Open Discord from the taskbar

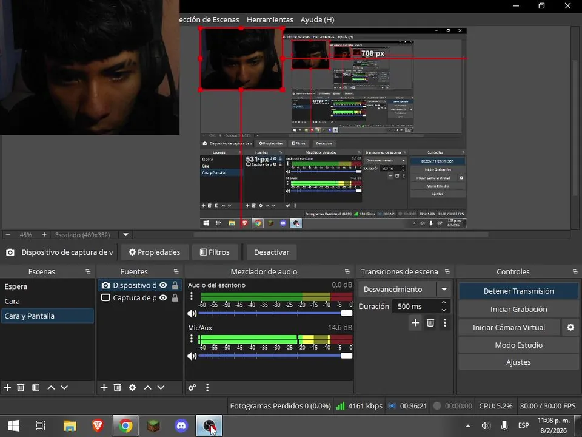[x=181, y=425]
